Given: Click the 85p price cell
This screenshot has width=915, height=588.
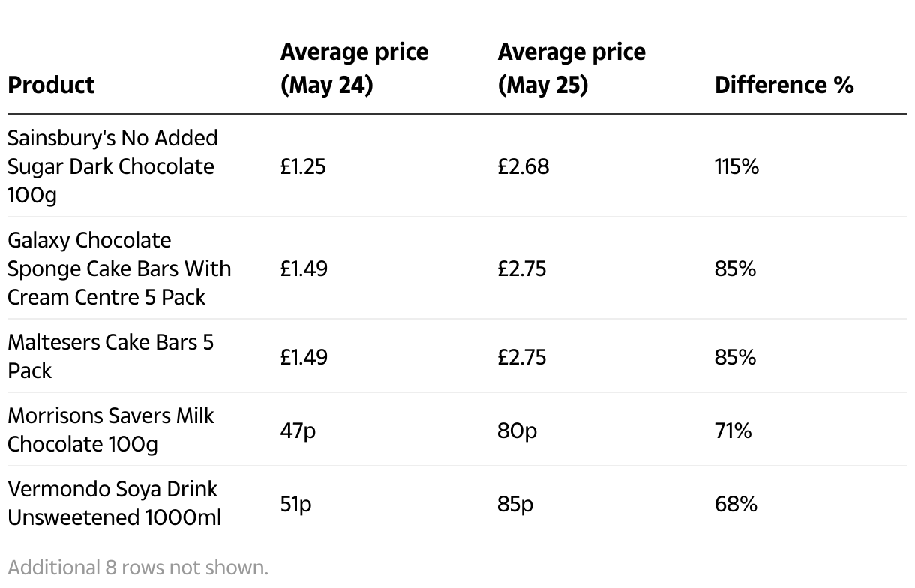Looking at the screenshot, I should (514, 504).
